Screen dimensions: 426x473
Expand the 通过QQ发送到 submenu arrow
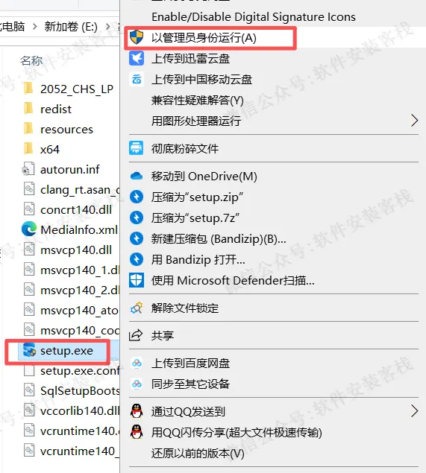point(415,411)
